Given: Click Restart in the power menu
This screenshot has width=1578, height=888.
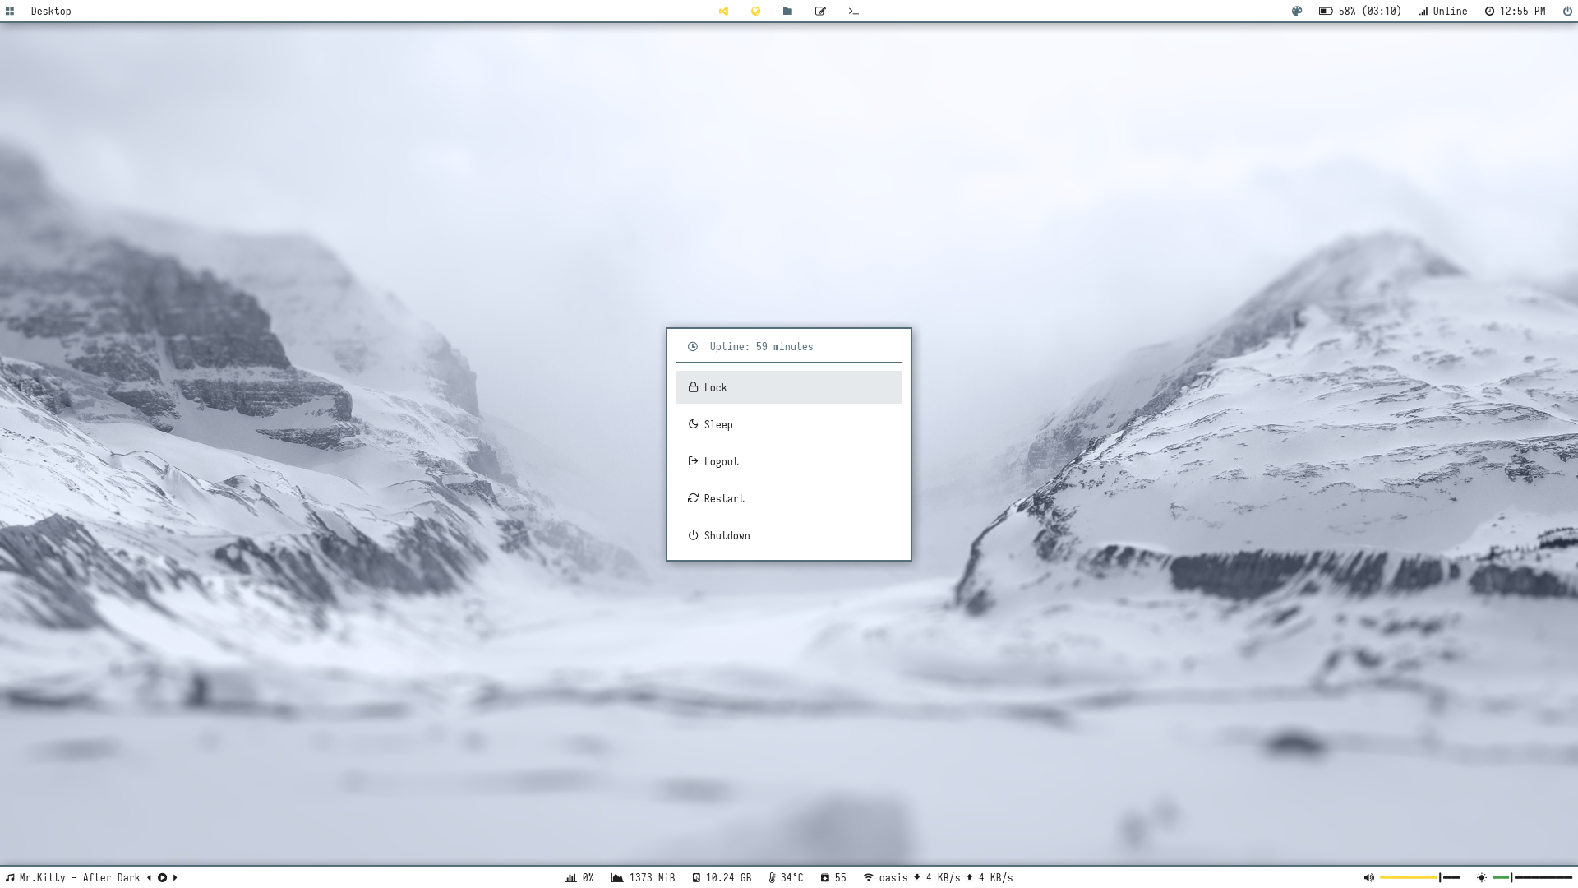Looking at the screenshot, I should pyautogui.click(x=788, y=498).
